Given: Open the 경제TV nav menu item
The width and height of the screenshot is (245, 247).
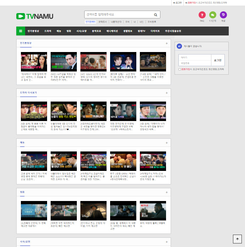Looking at the screenshot, I should click(x=141, y=31).
